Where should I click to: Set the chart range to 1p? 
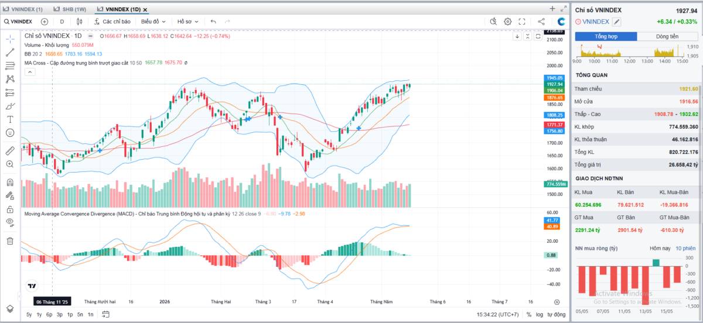coord(70,315)
